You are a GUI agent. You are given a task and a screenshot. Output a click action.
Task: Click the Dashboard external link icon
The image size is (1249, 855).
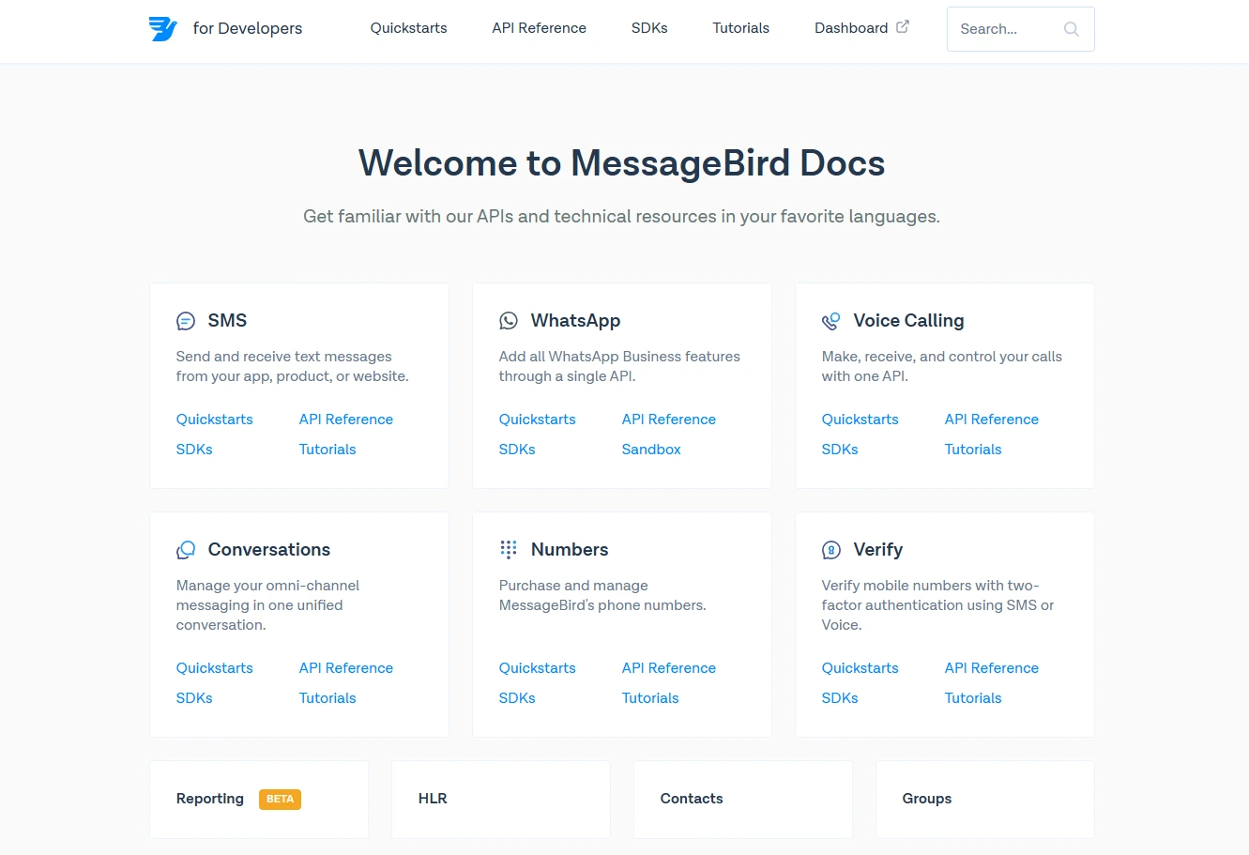coord(903,26)
